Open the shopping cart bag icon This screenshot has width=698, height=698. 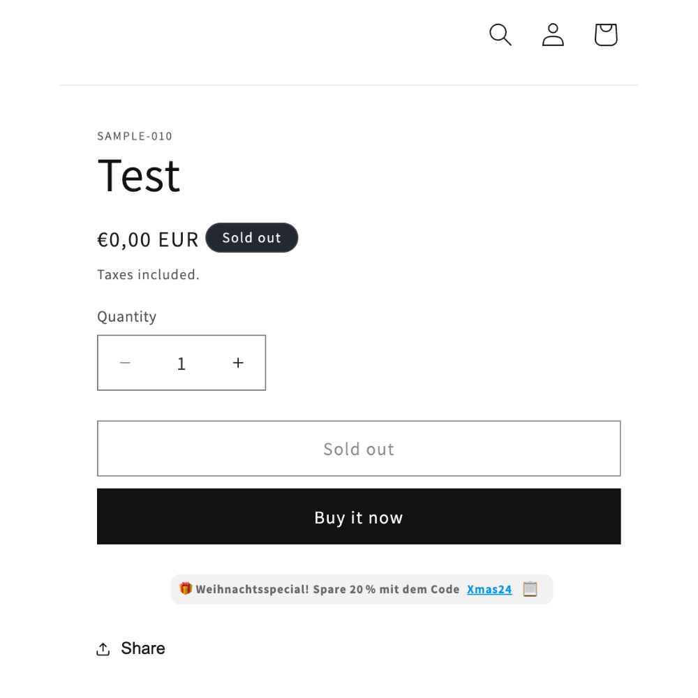click(606, 35)
